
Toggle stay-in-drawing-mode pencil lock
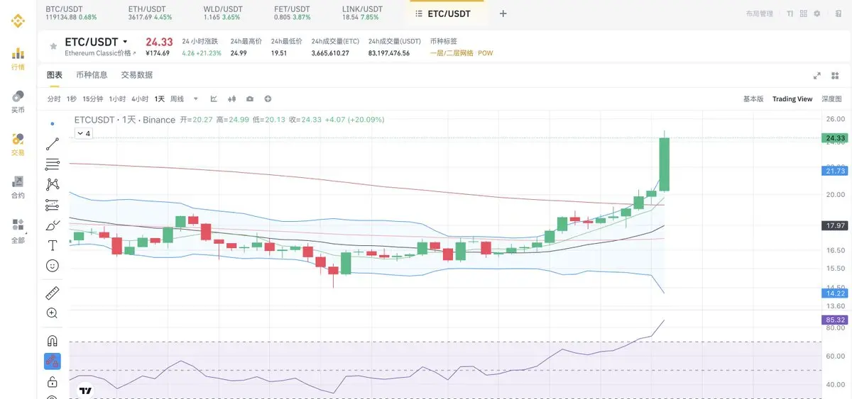point(53,361)
